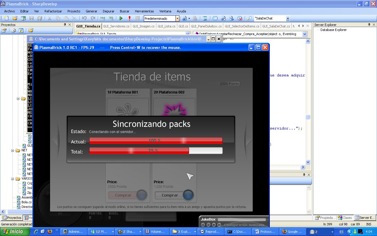
Task: Click the show all files icon in Proyectos panel
Action: [14, 30]
